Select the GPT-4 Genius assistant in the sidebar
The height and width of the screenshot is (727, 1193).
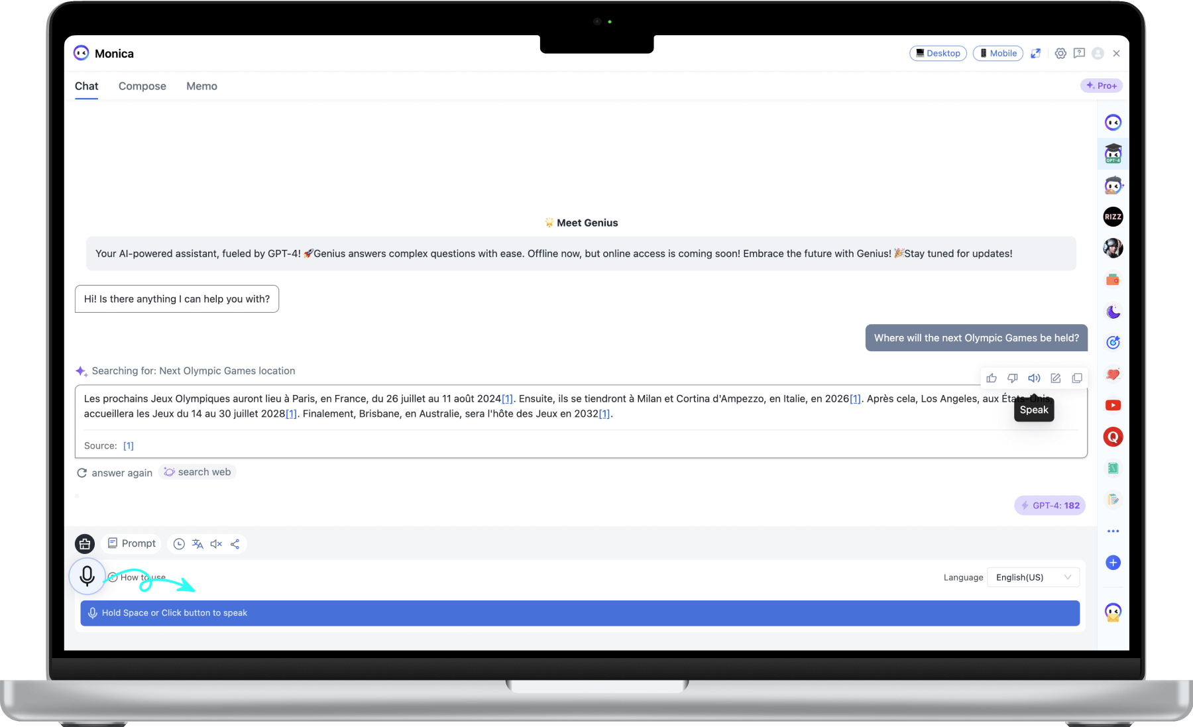[1113, 153]
